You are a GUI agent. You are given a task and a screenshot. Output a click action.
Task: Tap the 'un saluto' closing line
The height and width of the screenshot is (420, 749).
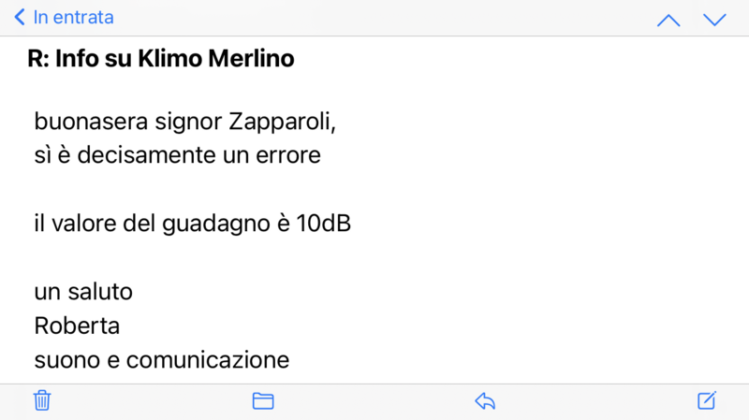coord(83,292)
